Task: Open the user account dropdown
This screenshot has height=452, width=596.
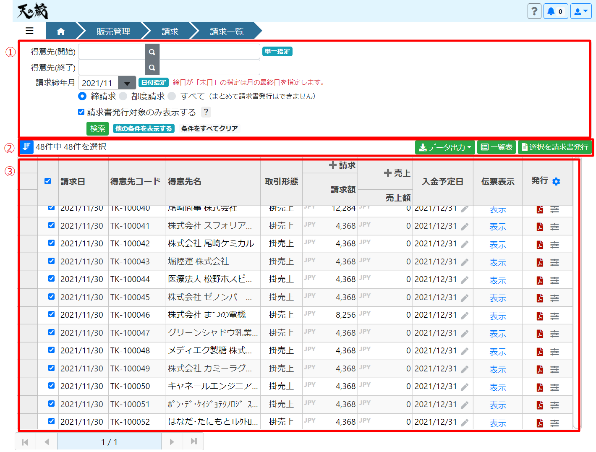Action: point(581,11)
